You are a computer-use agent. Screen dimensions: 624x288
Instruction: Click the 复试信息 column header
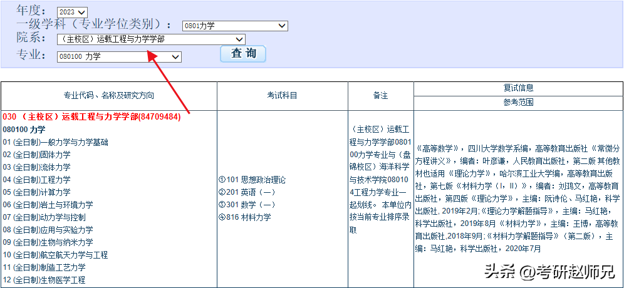pos(518,88)
